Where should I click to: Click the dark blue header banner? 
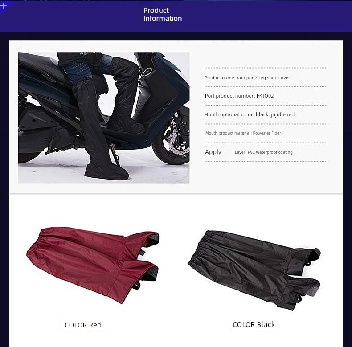coord(176,16)
